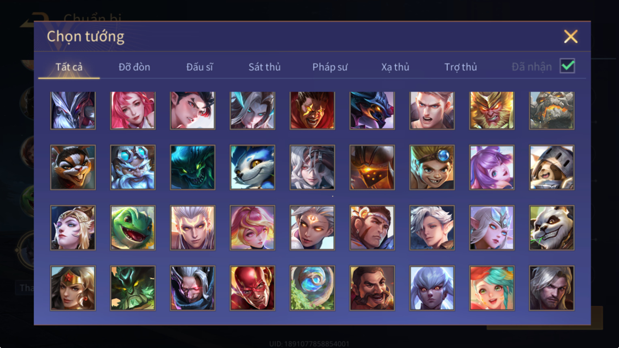
Task: Pick the teal-haired girl with red hat
Action: (492, 288)
